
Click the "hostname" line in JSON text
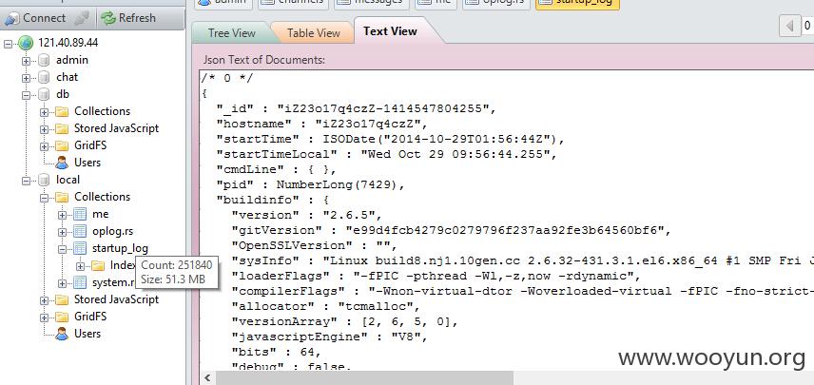tap(321, 124)
